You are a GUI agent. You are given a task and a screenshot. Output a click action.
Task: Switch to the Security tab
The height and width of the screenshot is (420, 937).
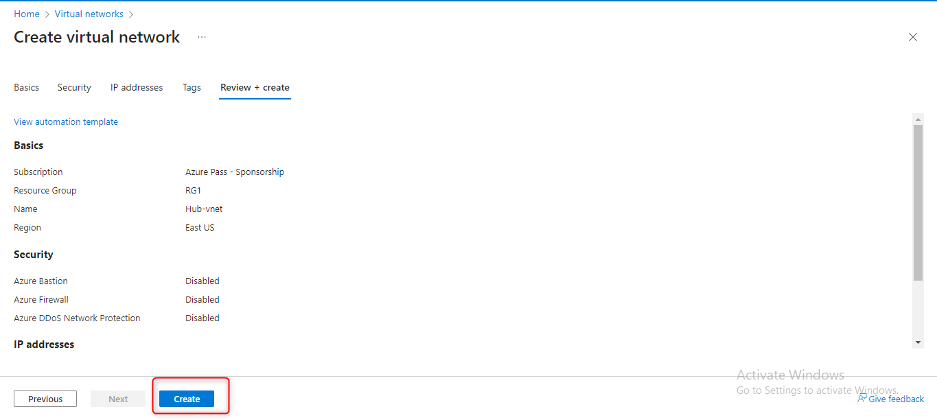(74, 87)
